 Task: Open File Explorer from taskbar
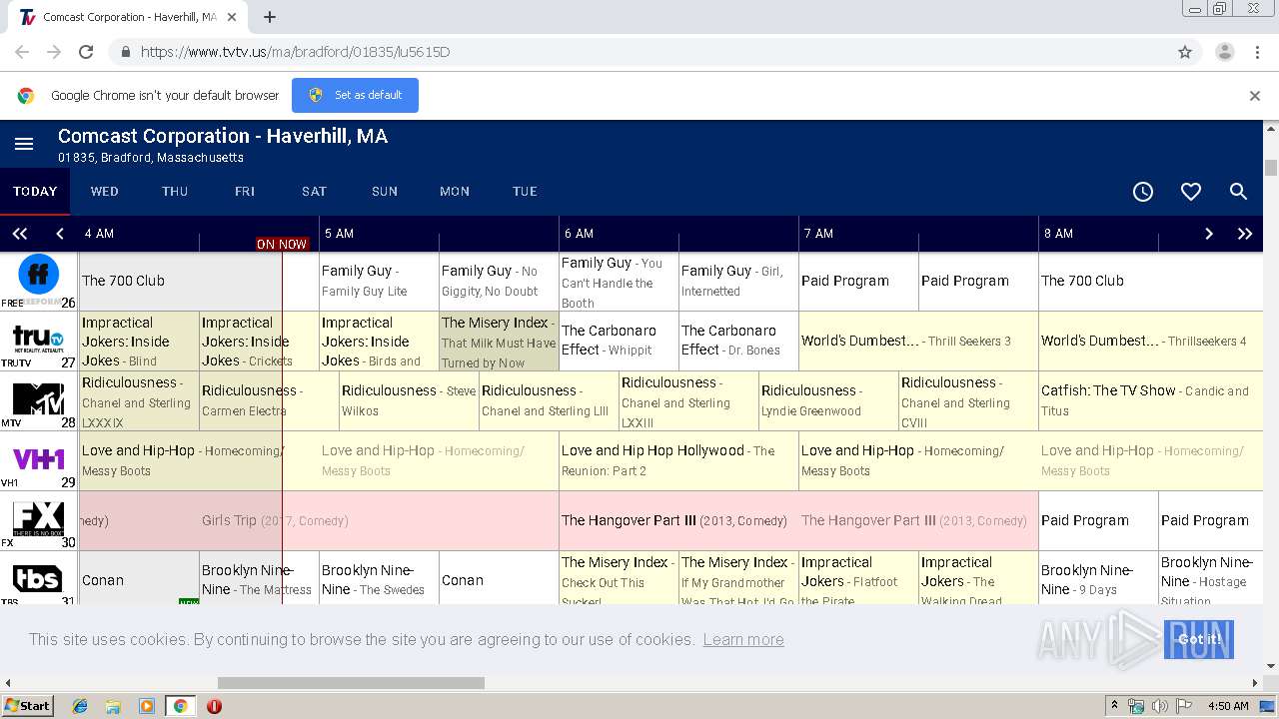pos(113,706)
